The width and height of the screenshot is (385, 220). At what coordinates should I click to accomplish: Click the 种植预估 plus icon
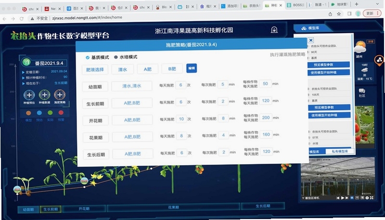(x=29, y=95)
